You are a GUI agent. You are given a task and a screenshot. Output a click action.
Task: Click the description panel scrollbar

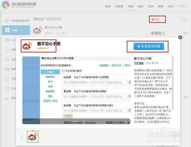pos(173,83)
